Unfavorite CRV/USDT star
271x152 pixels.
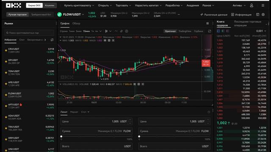pos(6,51)
